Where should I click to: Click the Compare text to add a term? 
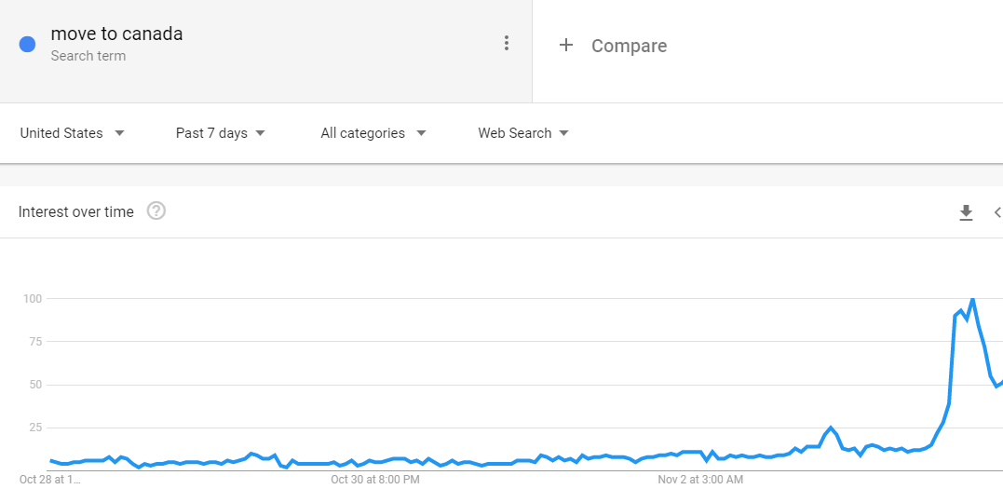click(x=629, y=46)
